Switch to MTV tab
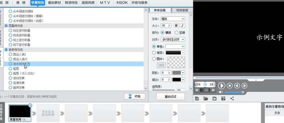284x123 pixels. [x=105, y=3]
